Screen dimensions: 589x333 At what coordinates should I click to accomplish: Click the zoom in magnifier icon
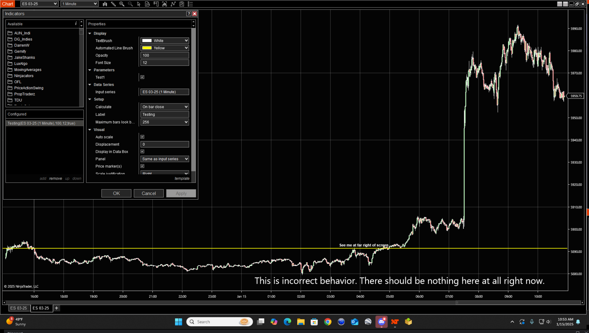click(122, 4)
